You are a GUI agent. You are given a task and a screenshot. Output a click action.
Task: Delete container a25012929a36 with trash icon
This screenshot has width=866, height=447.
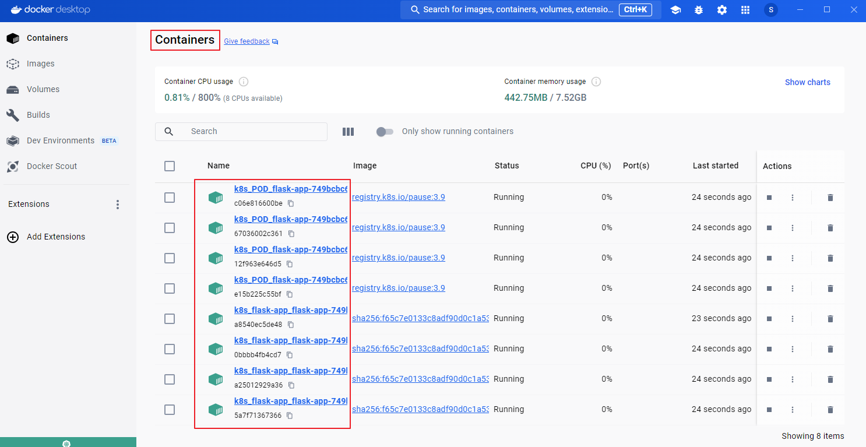coord(830,379)
